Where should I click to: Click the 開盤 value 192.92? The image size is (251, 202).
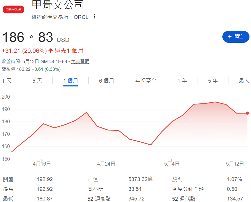click(x=45, y=179)
